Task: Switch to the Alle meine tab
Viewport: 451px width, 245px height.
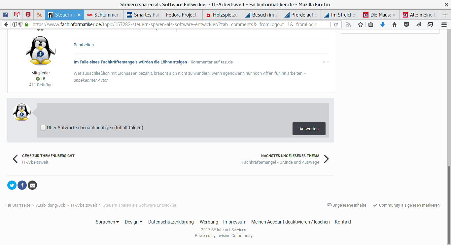Action: click(419, 15)
